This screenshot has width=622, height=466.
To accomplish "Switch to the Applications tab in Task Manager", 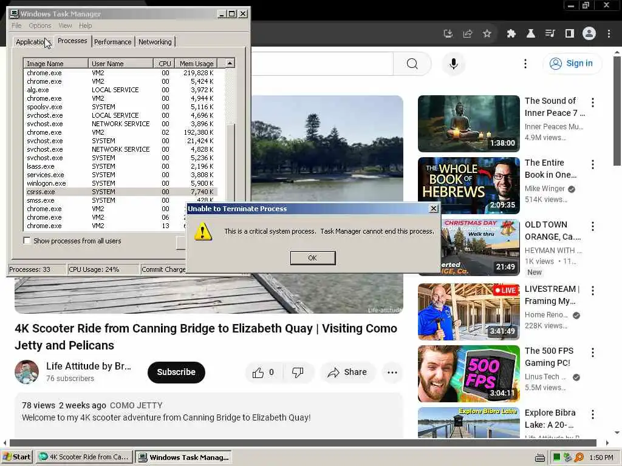I will click(x=33, y=42).
